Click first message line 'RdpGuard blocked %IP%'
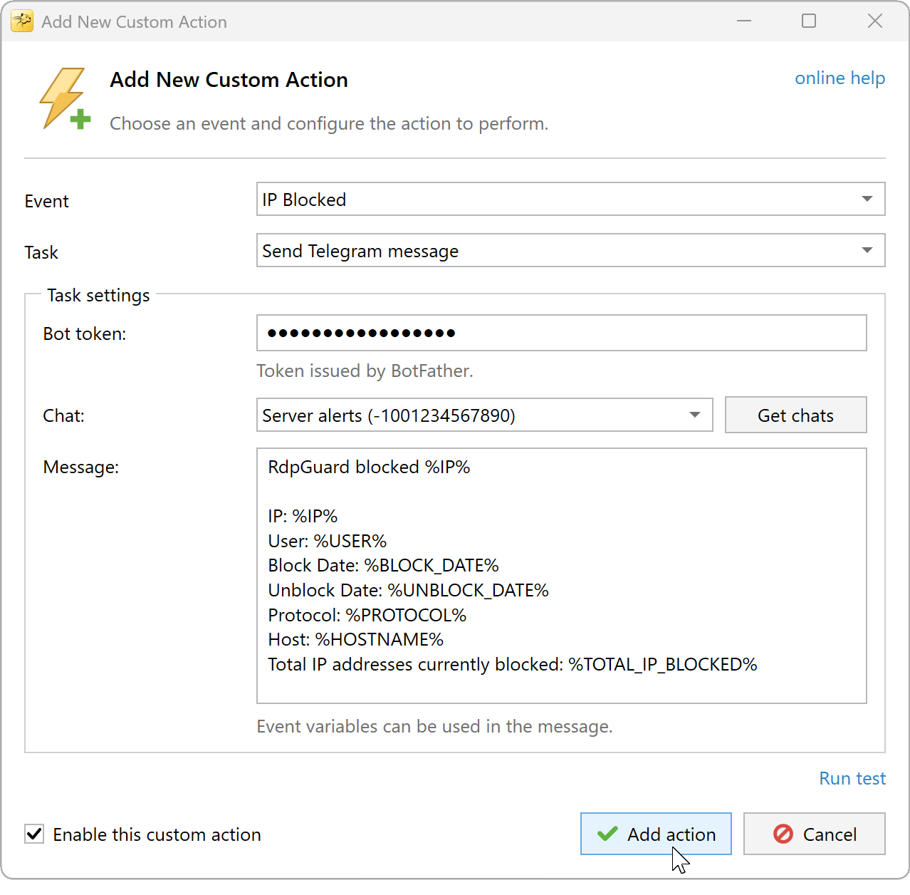Viewport: 910px width, 895px height. (369, 467)
